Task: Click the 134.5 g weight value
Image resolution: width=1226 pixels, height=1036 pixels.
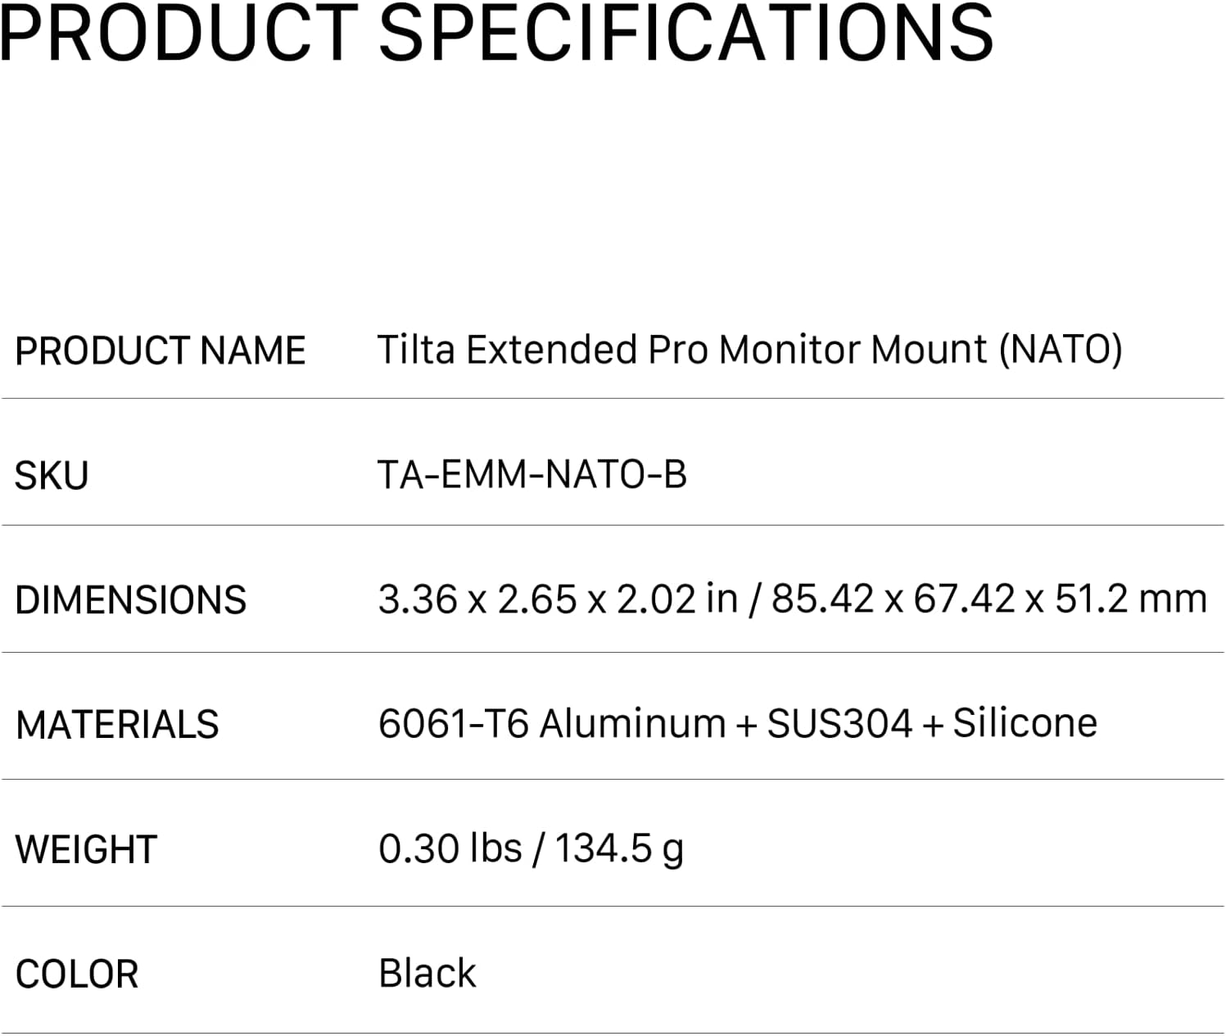Action: pyautogui.click(x=619, y=848)
